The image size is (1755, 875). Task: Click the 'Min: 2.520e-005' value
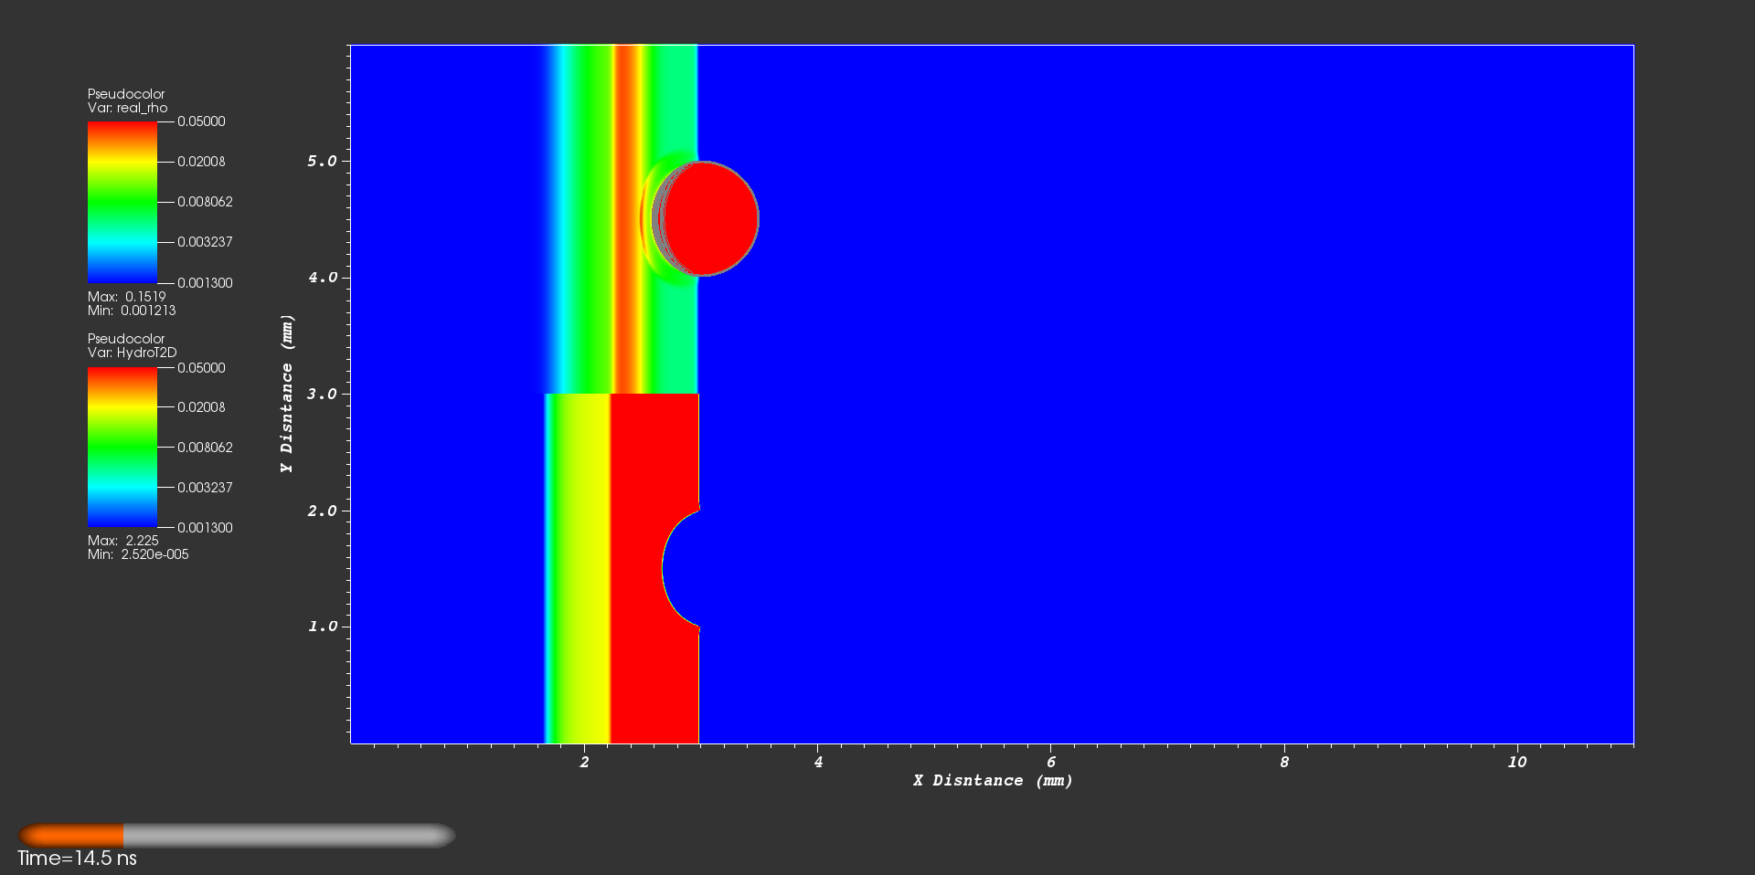coord(138,554)
